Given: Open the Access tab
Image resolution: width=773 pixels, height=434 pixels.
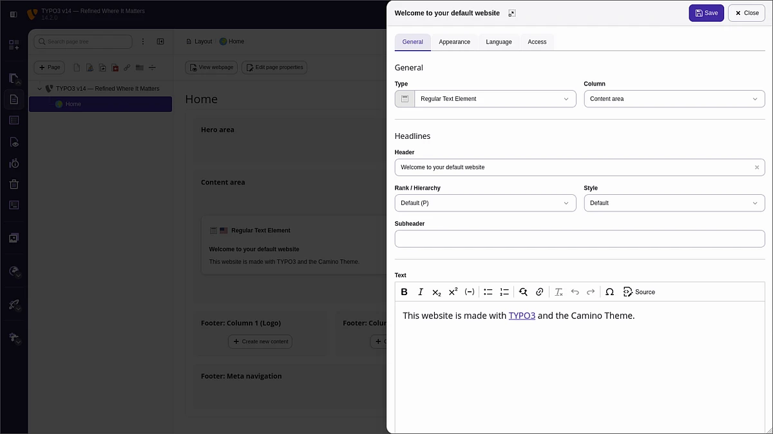Looking at the screenshot, I should click(537, 42).
